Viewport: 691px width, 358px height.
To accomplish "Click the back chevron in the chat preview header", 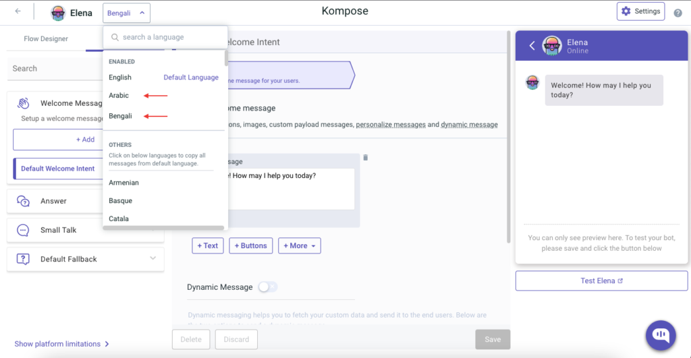I will coord(532,46).
